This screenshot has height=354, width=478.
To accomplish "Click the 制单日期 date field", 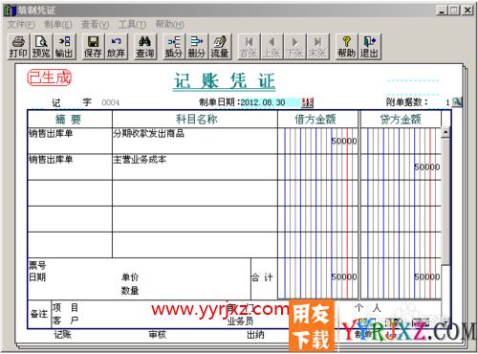I will click(x=271, y=102).
